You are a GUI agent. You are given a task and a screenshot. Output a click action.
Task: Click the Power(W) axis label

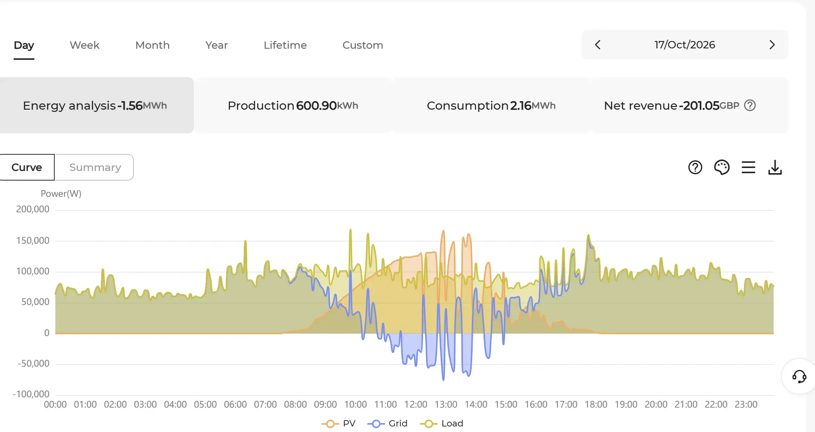click(x=61, y=193)
